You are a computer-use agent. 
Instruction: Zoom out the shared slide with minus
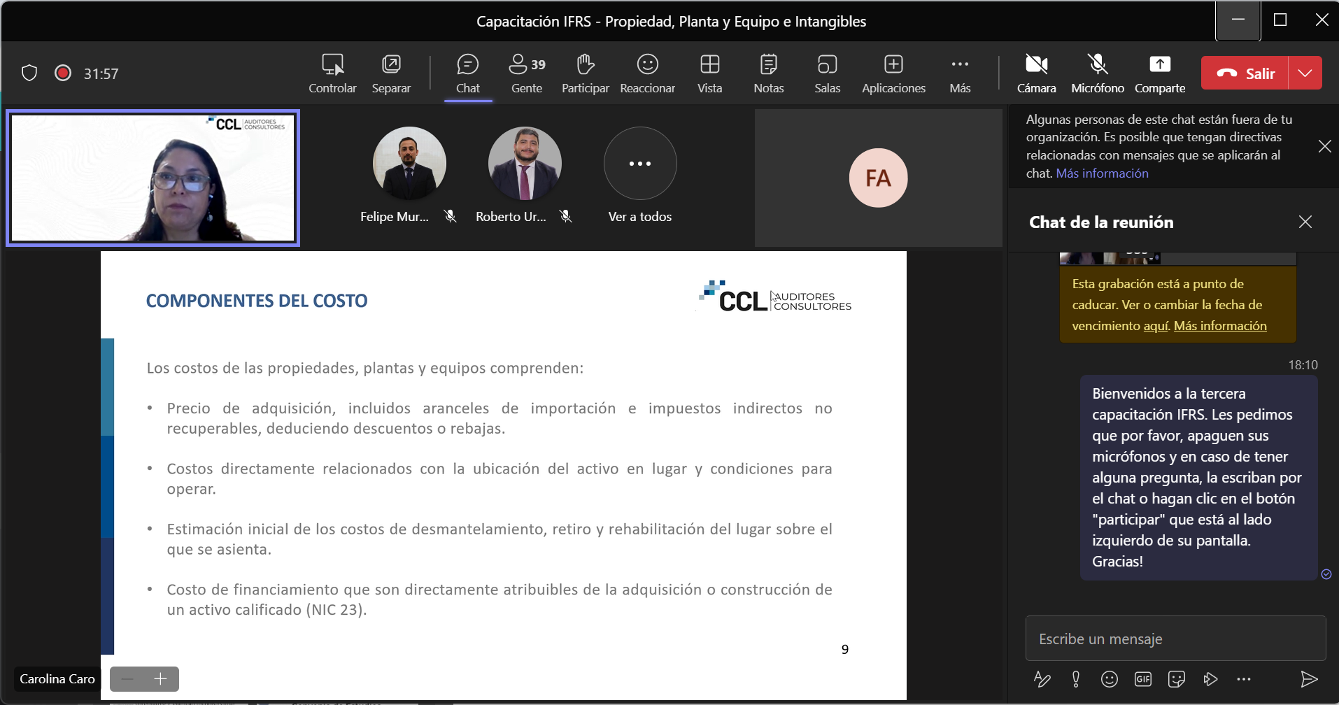point(127,678)
